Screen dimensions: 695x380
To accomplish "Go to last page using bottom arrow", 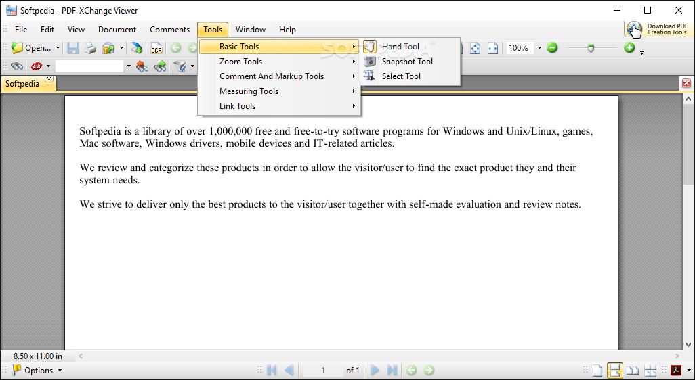I will 392,370.
